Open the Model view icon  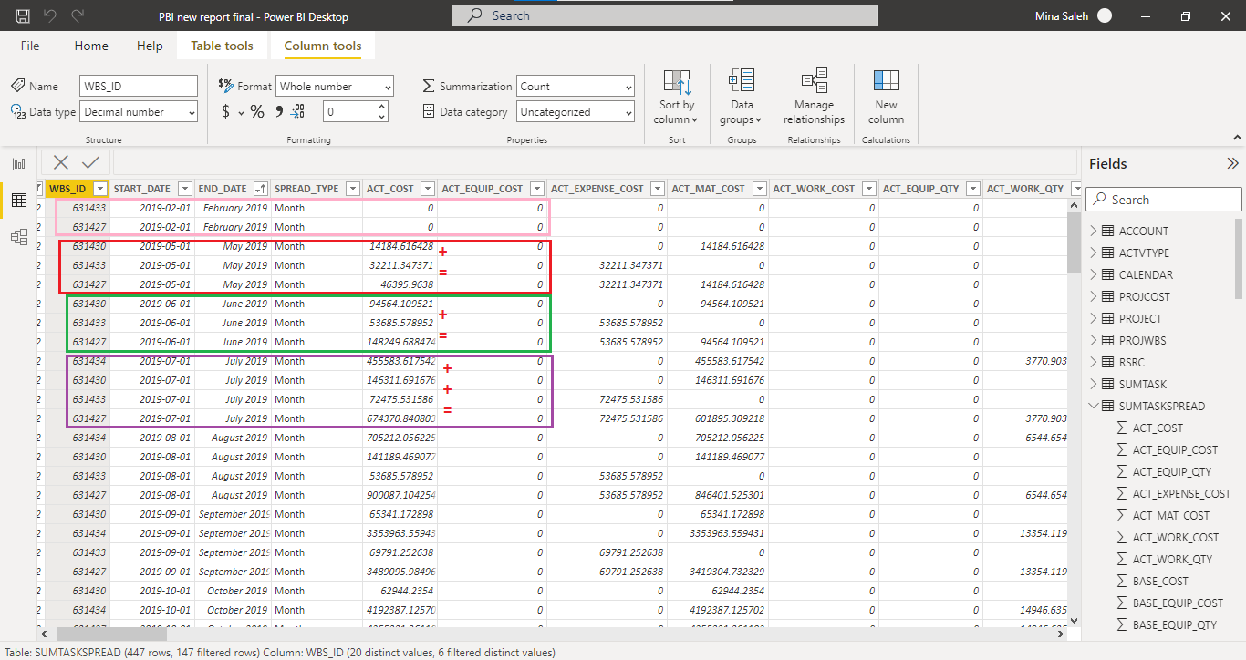coord(18,237)
